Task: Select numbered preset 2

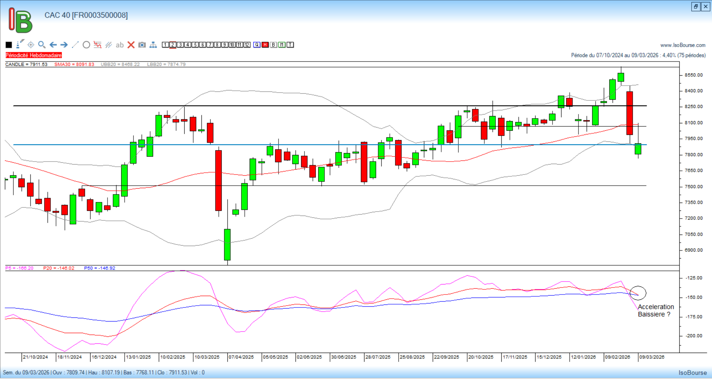Action: (173, 45)
